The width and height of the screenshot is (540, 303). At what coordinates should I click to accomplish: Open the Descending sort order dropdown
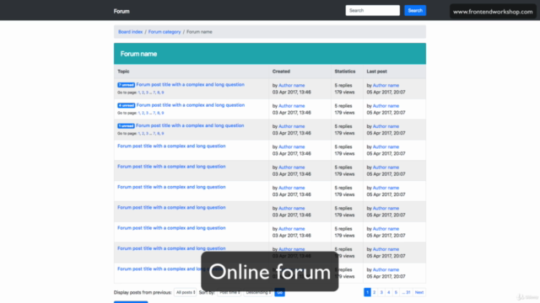coord(258,292)
